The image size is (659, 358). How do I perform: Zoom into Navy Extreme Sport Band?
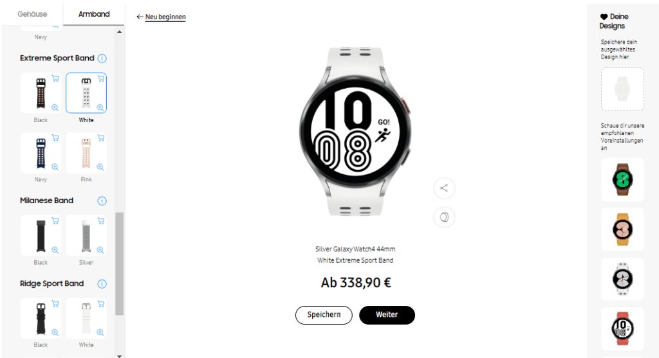tap(55, 167)
